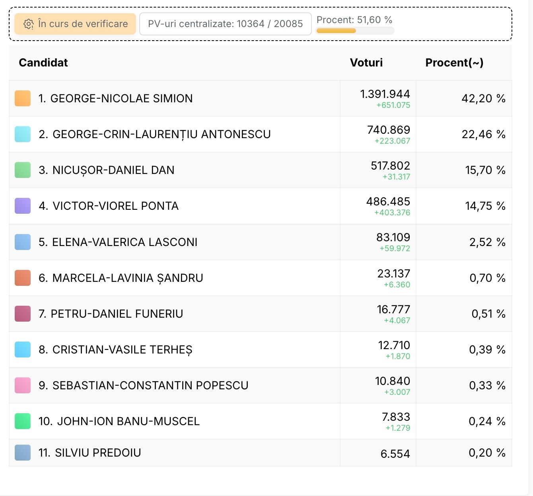Click Antonescu's 22,46 % percentage cell
The image size is (533, 496).
tap(483, 134)
